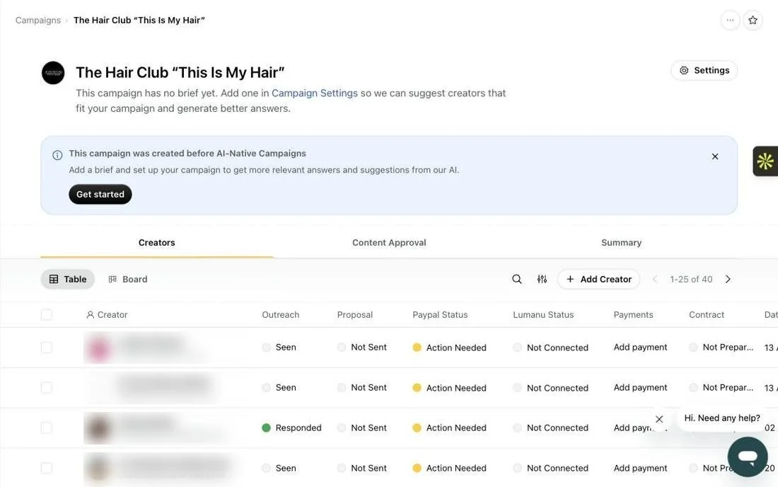Click the Proposal column header

[355, 315]
